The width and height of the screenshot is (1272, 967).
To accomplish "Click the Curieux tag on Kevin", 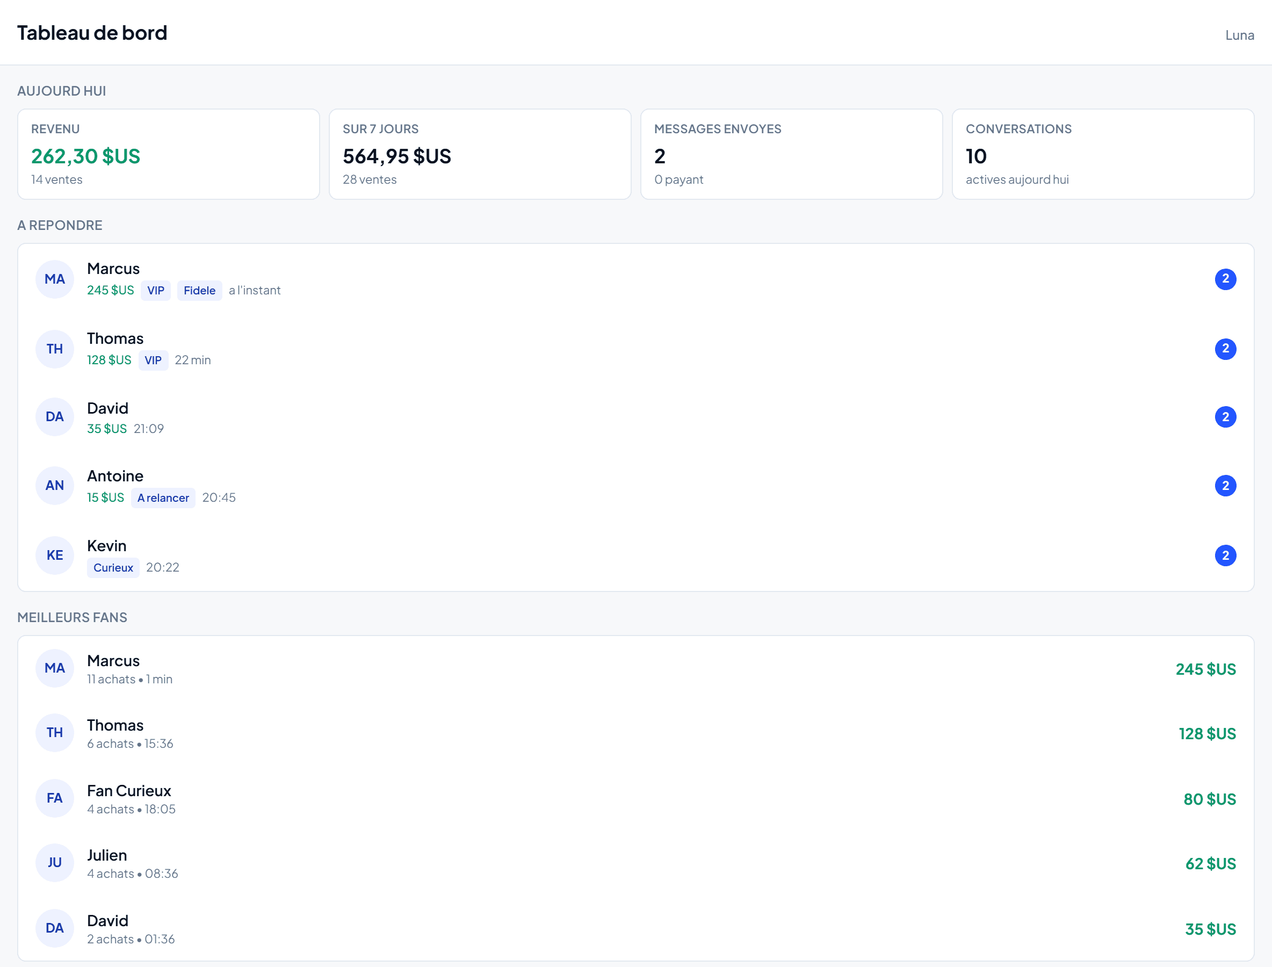I will (113, 567).
